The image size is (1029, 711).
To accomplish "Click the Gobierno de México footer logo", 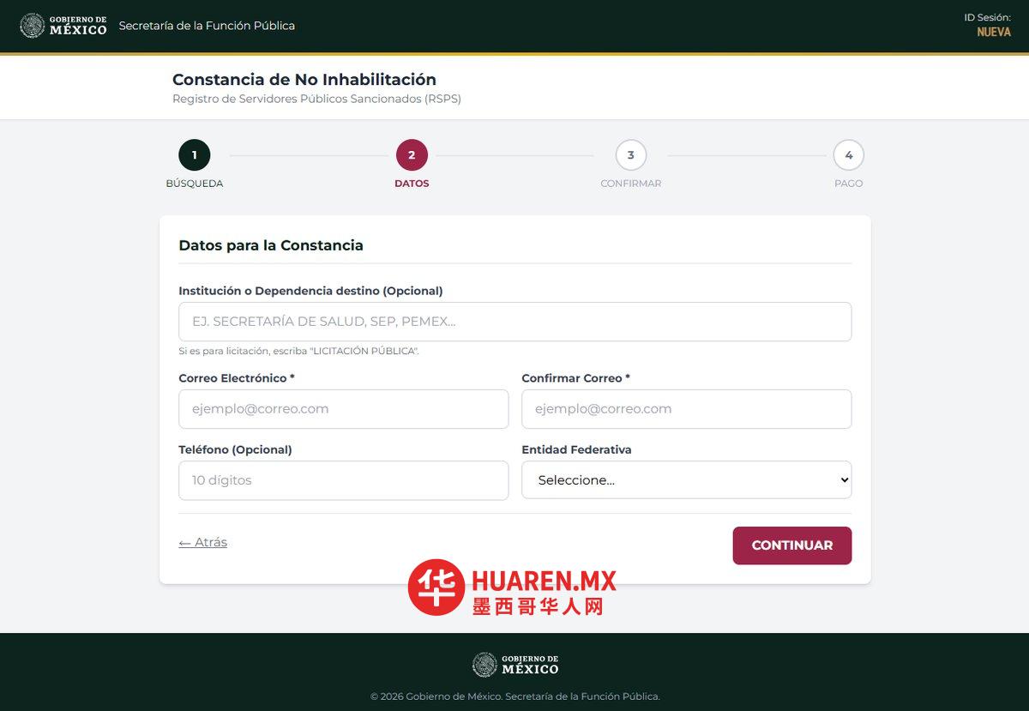I will tap(515, 665).
